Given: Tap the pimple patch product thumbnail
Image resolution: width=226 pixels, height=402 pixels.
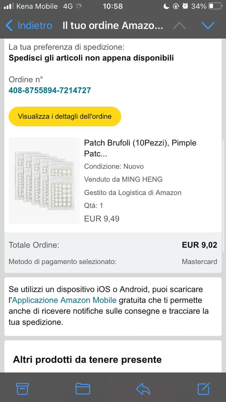Looking at the screenshot, I should click(x=44, y=181).
